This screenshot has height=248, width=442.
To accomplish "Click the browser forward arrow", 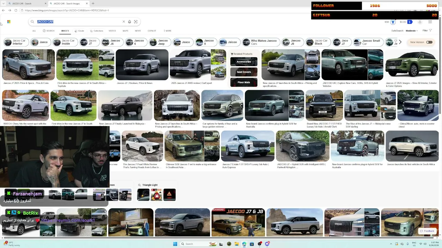I will [x=10, y=10].
